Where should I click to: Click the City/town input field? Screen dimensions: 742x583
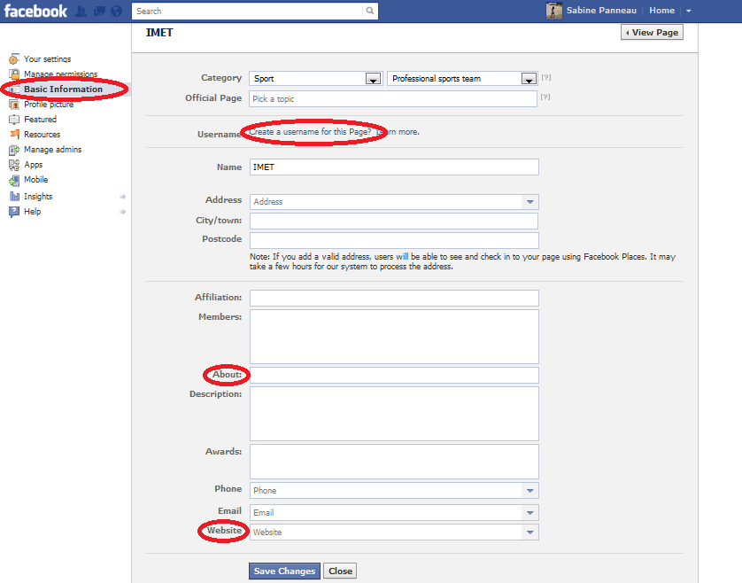pos(394,222)
